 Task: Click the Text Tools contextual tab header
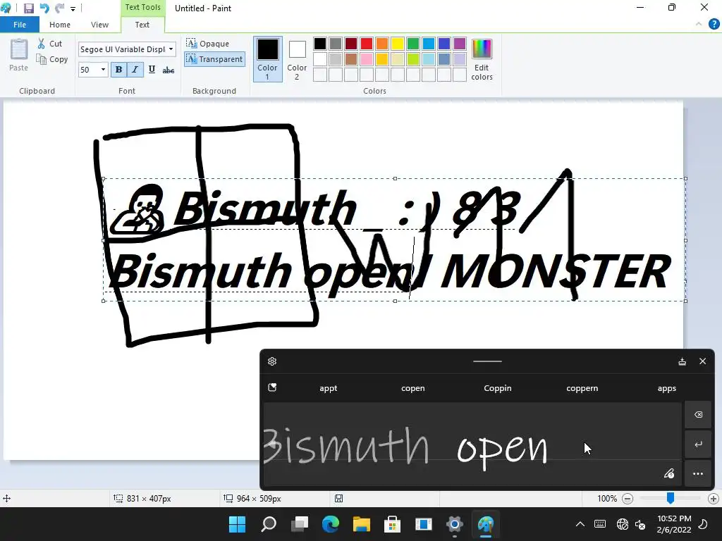142,7
